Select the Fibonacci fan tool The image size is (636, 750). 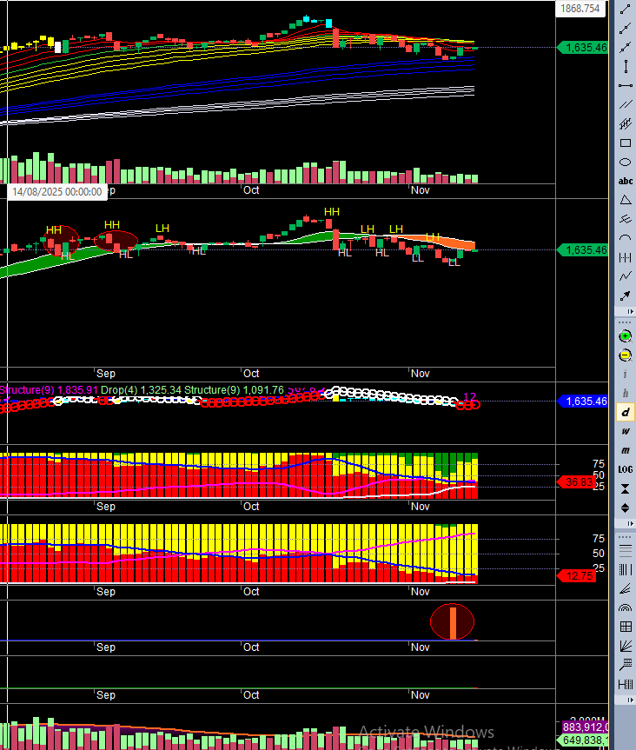[625, 589]
